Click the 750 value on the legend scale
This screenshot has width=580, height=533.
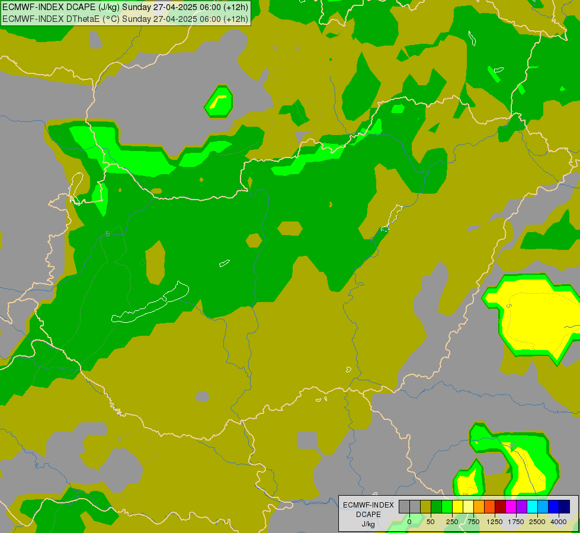coord(473,522)
